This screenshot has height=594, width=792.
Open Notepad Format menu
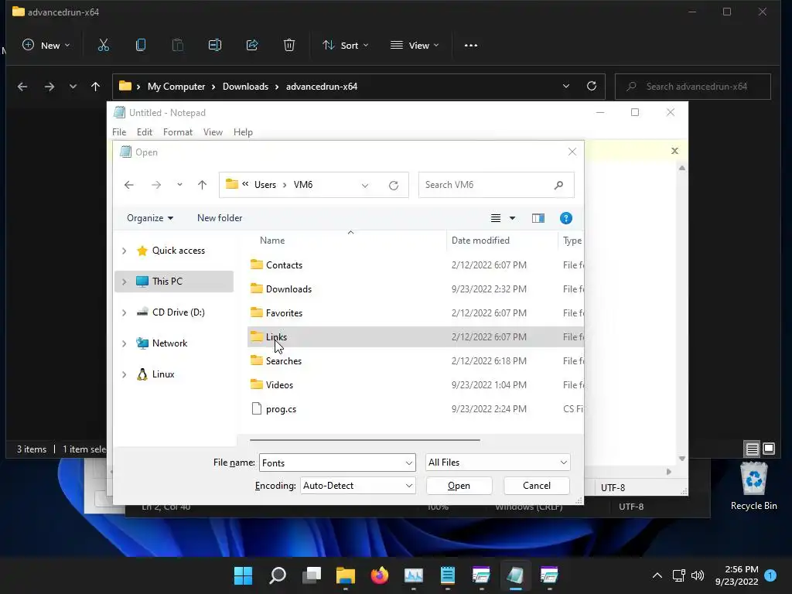click(178, 132)
